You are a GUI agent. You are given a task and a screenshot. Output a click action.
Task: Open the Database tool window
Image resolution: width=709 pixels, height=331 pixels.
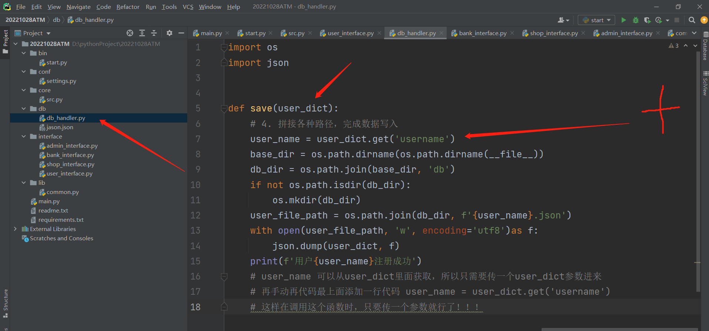pos(705,46)
